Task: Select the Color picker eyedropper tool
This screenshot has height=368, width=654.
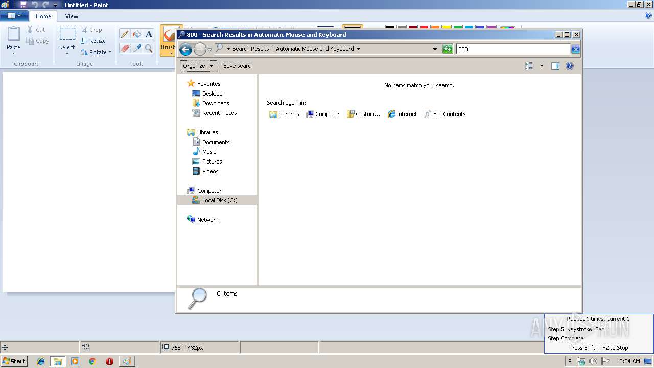Action: [136, 49]
